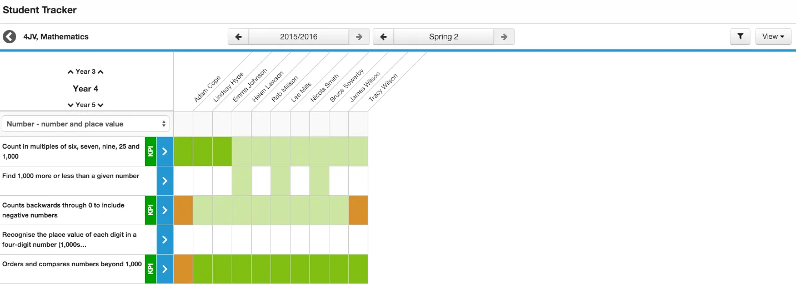Move down to Year 5 objectives
Viewport: 796px width, 284px height.
[86, 105]
